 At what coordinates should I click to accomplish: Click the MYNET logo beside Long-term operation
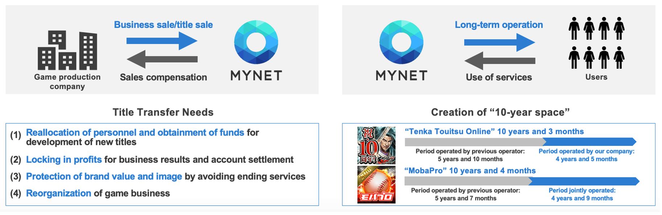[401, 50]
